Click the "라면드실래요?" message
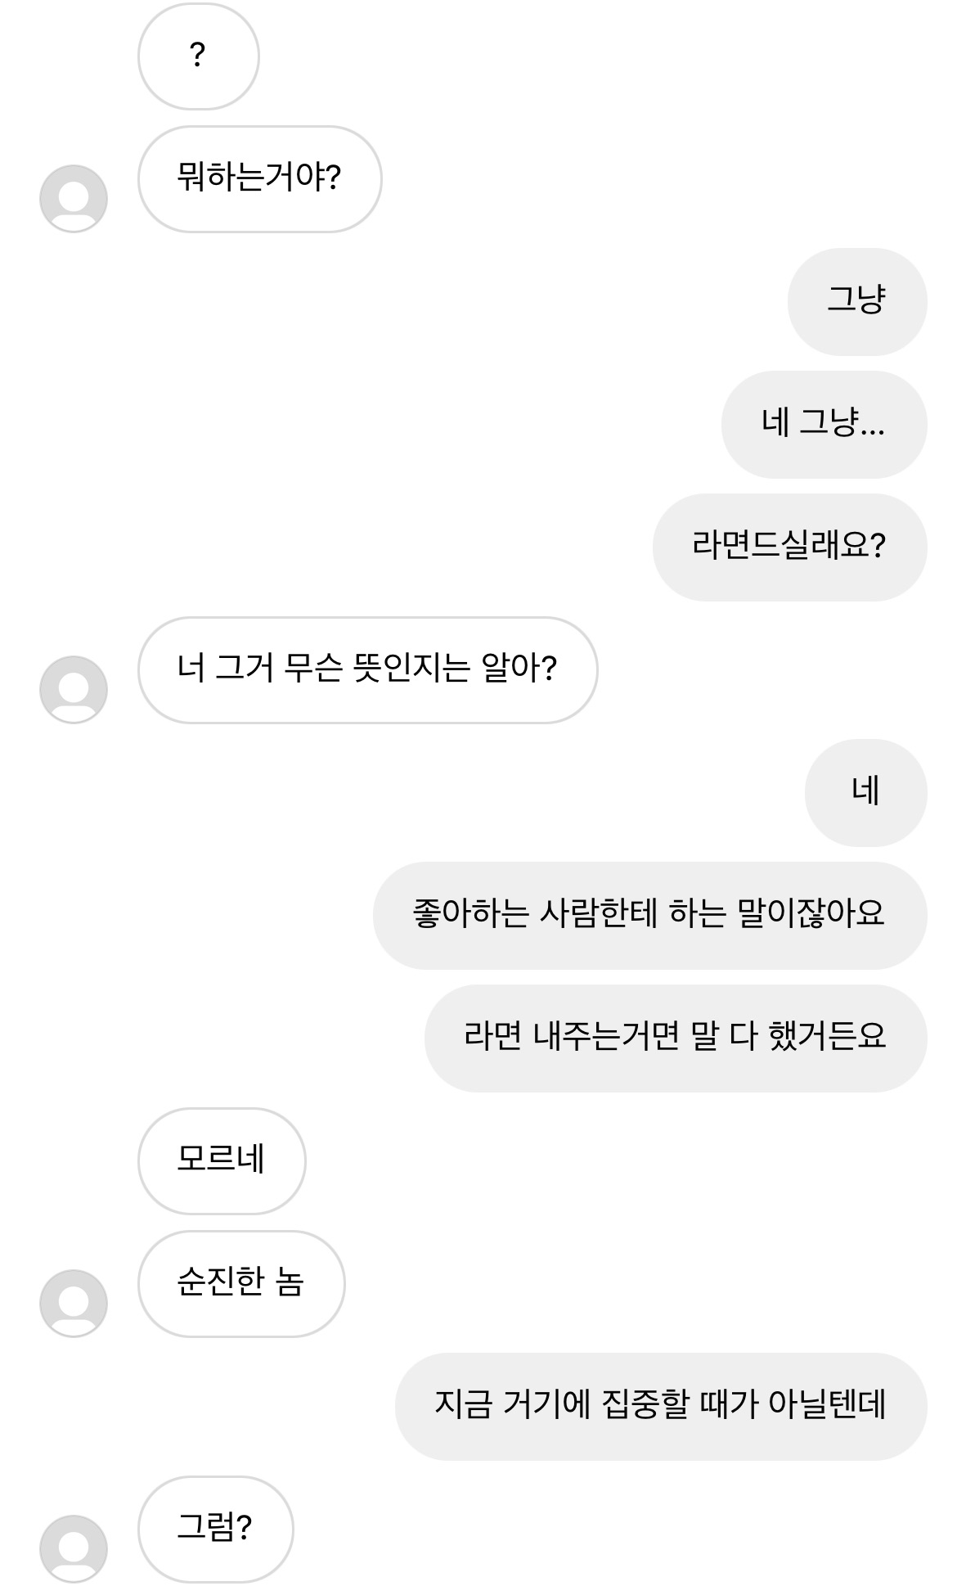The image size is (957, 1595). tap(789, 547)
